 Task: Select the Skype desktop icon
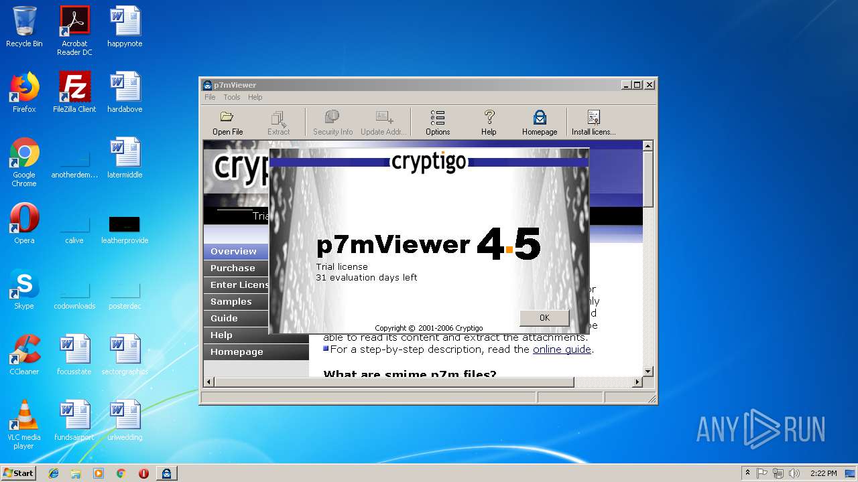[24, 289]
